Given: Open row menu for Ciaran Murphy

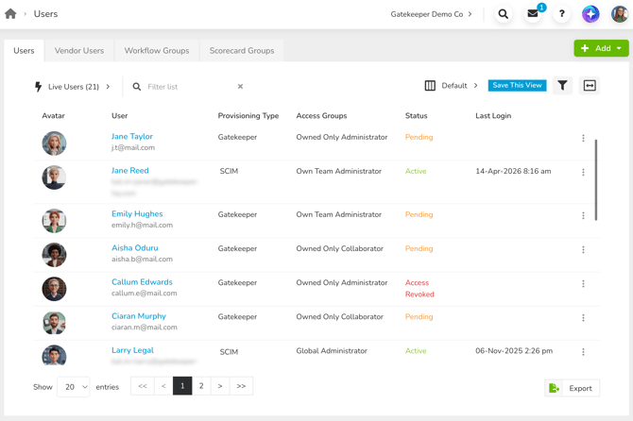Looking at the screenshot, I should pos(583,318).
